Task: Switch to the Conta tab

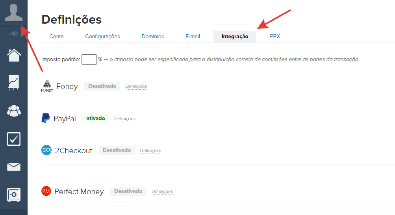Action: (x=56, y=36)
